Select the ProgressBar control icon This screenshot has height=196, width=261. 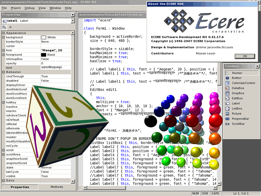227,119
